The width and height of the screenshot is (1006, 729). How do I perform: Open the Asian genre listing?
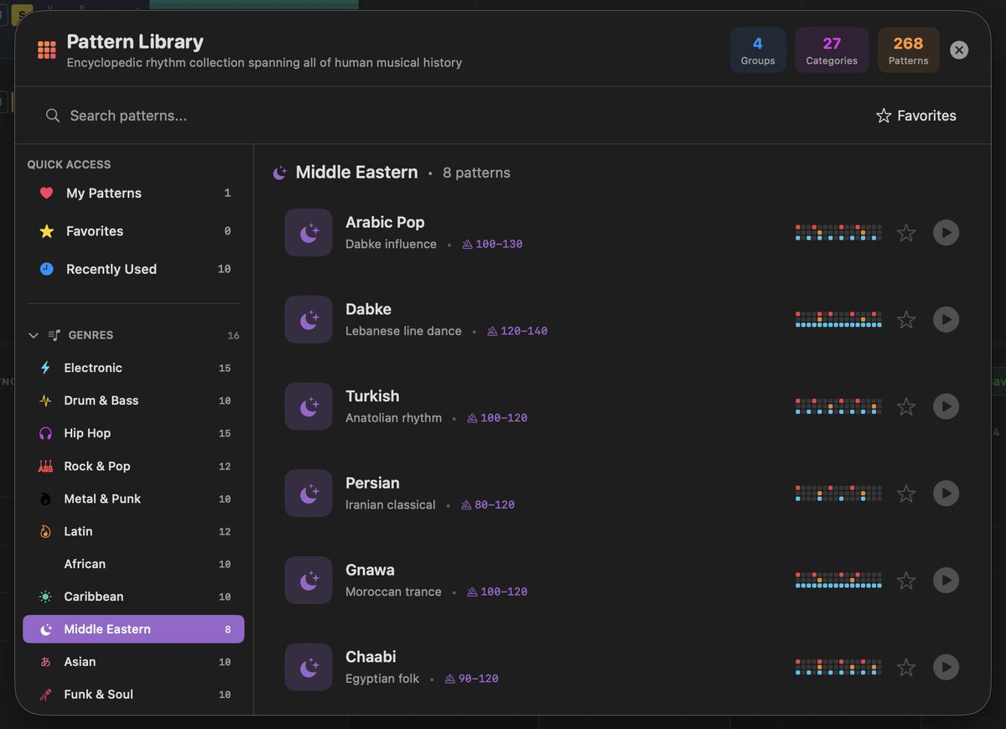[80, 662]
